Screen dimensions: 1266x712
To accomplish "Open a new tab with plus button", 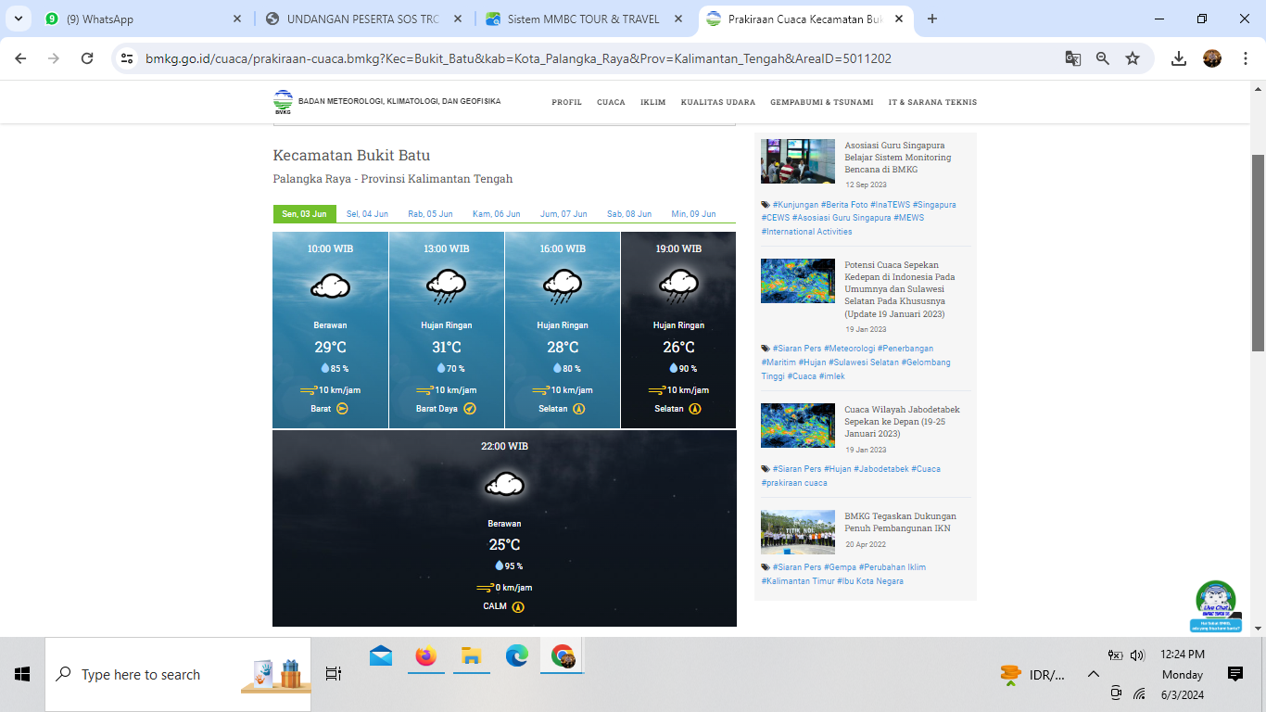I will pyautogui.click(x=932, y=19).
